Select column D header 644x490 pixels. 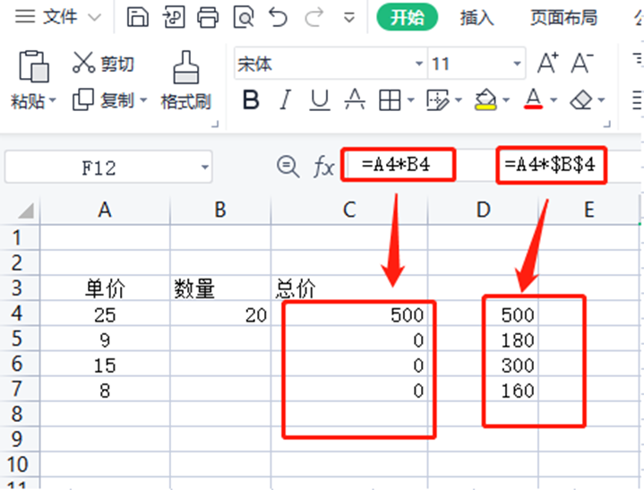click(x=483, y=210)
